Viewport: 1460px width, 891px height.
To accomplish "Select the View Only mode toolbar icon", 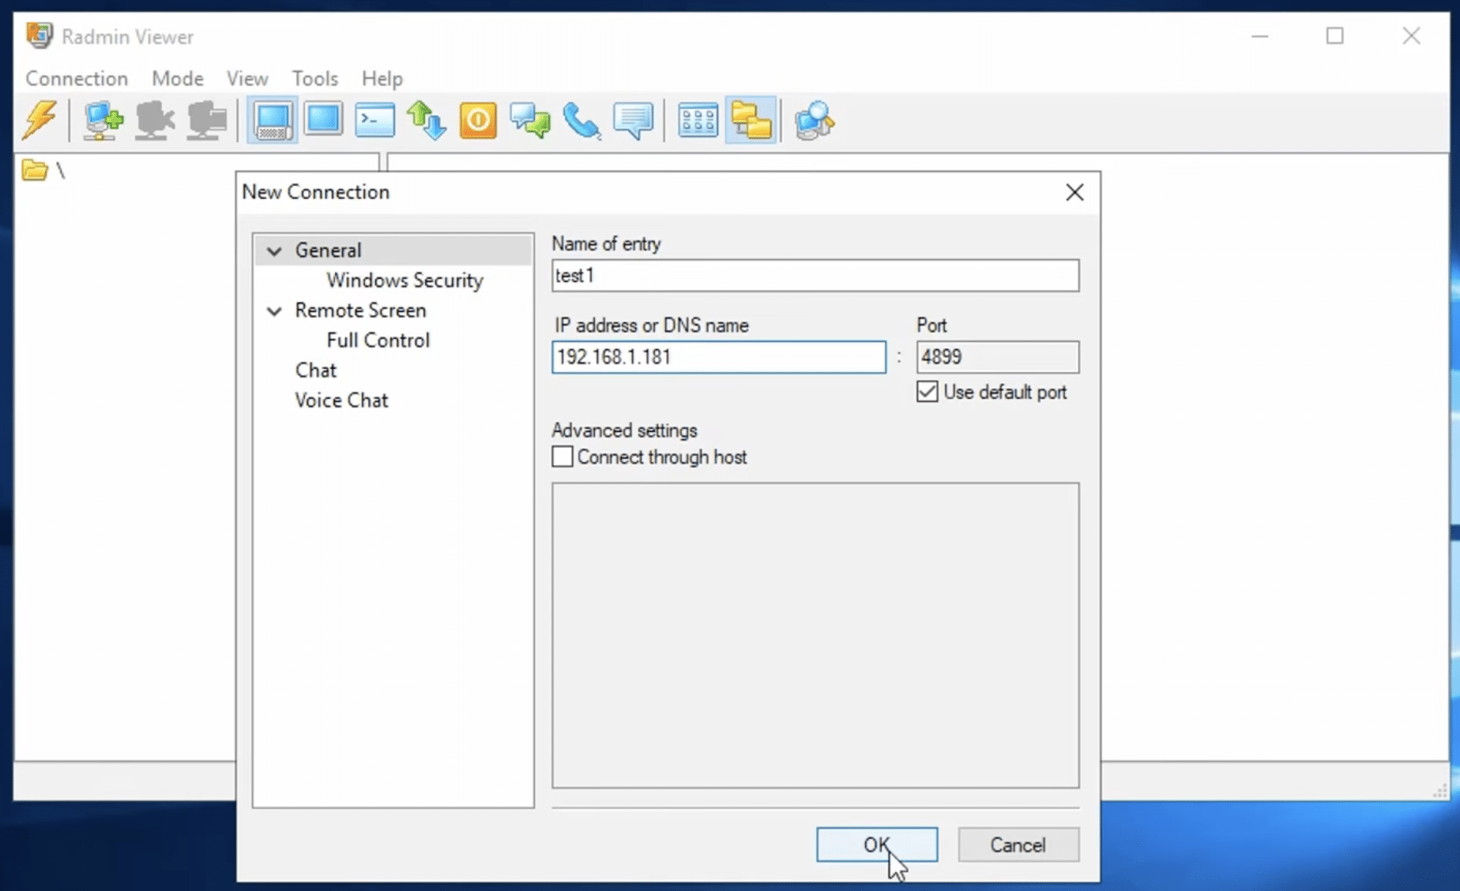I will [324, 121].
